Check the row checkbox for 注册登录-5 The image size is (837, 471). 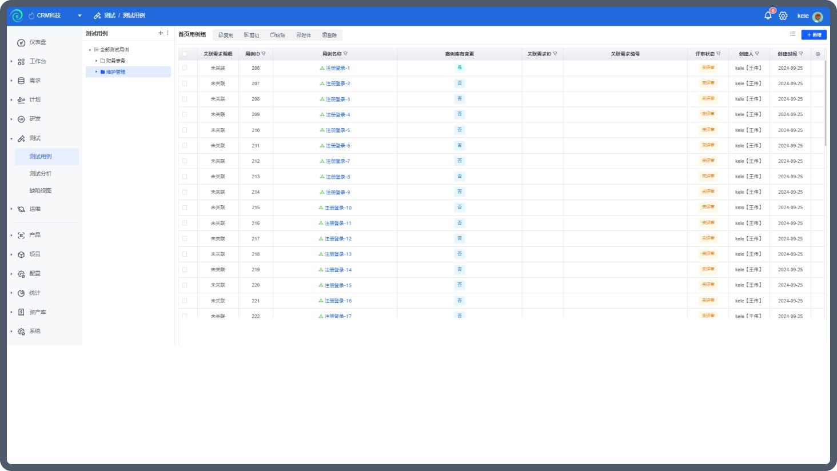point(185,130)
